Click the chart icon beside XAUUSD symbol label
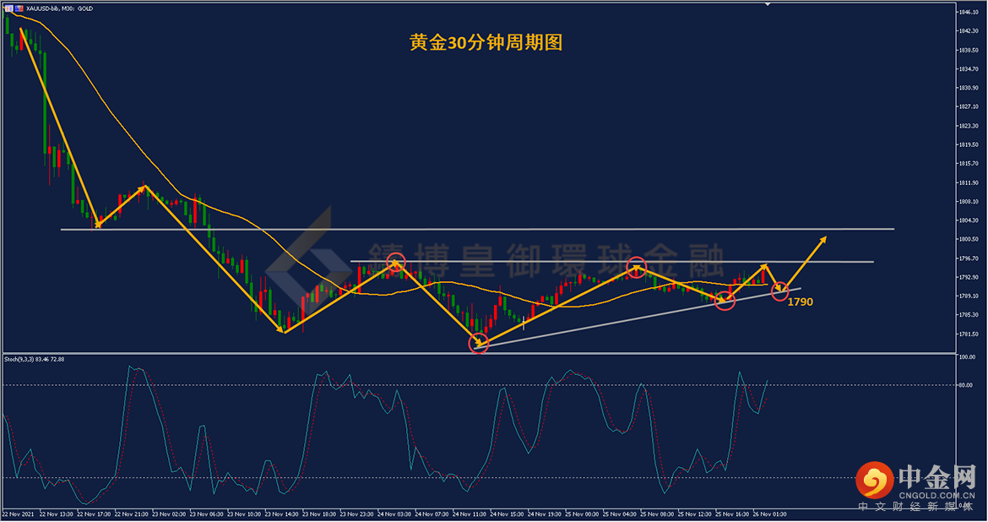The image size is (988, 522). pos(19,8)
